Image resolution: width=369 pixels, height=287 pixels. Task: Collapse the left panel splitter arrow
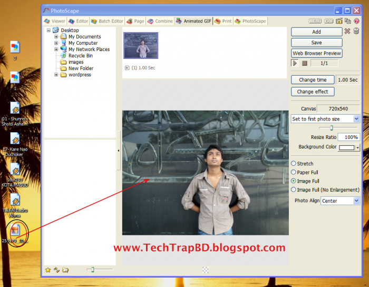[x=119, y=151]
